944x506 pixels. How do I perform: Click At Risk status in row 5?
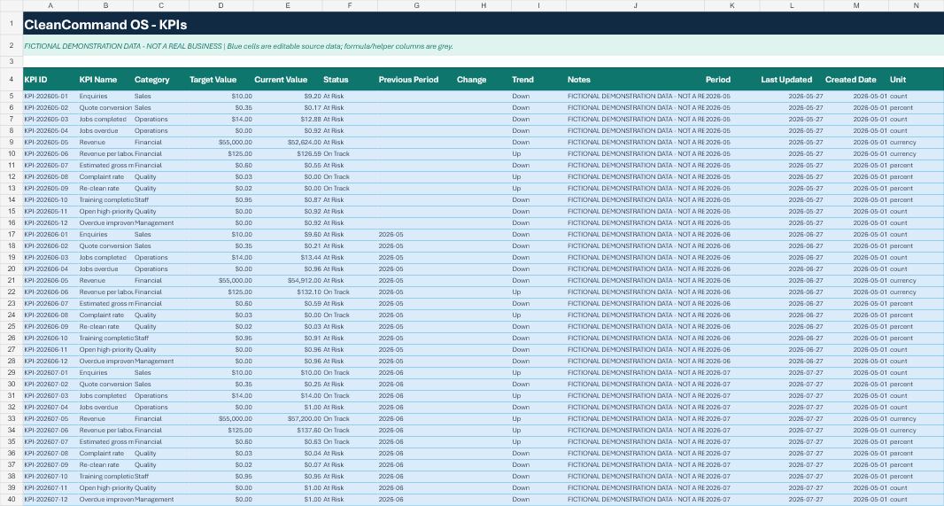tap(350, 97)
